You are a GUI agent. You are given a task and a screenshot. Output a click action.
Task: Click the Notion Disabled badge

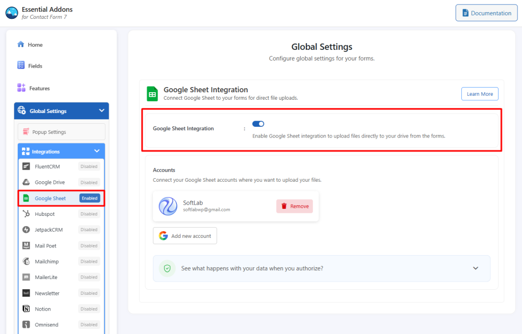(x=89, y=309)
